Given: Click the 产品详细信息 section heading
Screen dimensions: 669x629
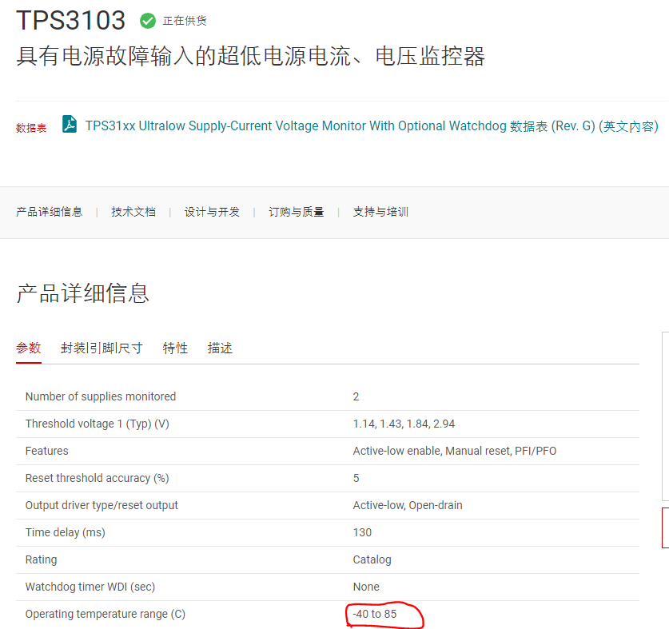Looking at the screenshot, I should tap(83, 293).
